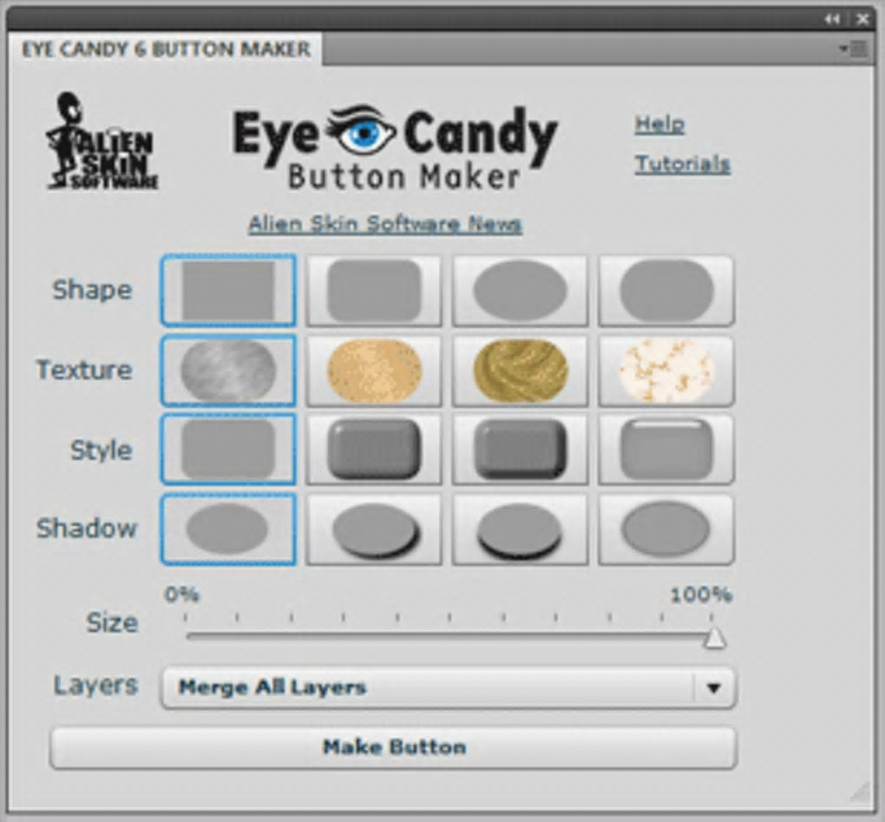Click the Size label
This screenshot has width=885, height=822.
112,623
